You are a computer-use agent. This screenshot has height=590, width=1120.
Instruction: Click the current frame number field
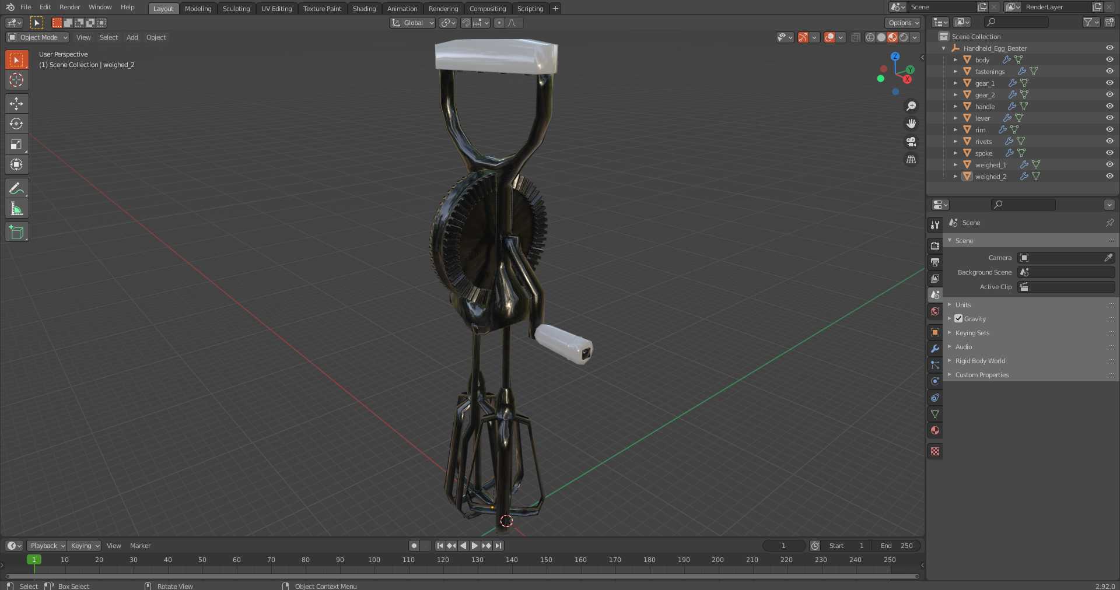(784, 546)
